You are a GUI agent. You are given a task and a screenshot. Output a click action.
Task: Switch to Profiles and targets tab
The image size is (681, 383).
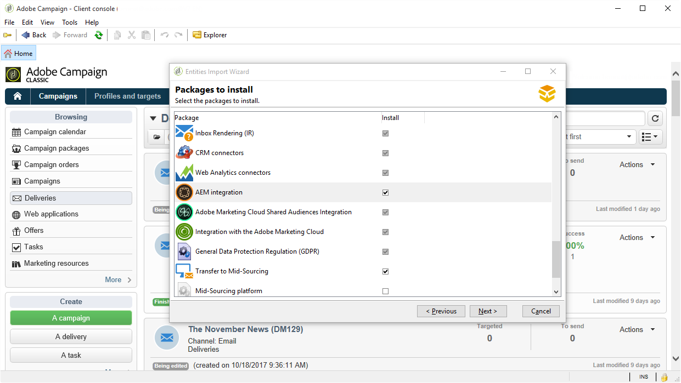pos(127,96)
